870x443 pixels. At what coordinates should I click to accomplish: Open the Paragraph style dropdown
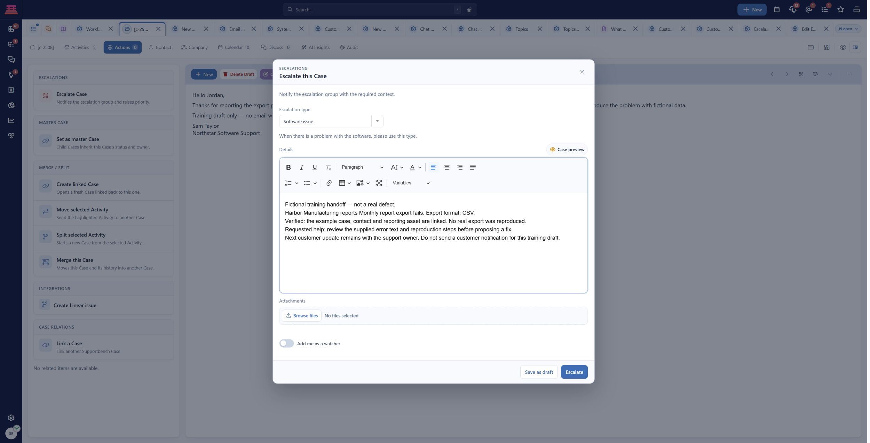click(x=362, y=167)
